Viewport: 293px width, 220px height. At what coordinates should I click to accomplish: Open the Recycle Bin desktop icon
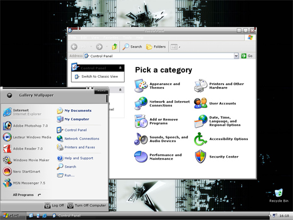[279, 195]
